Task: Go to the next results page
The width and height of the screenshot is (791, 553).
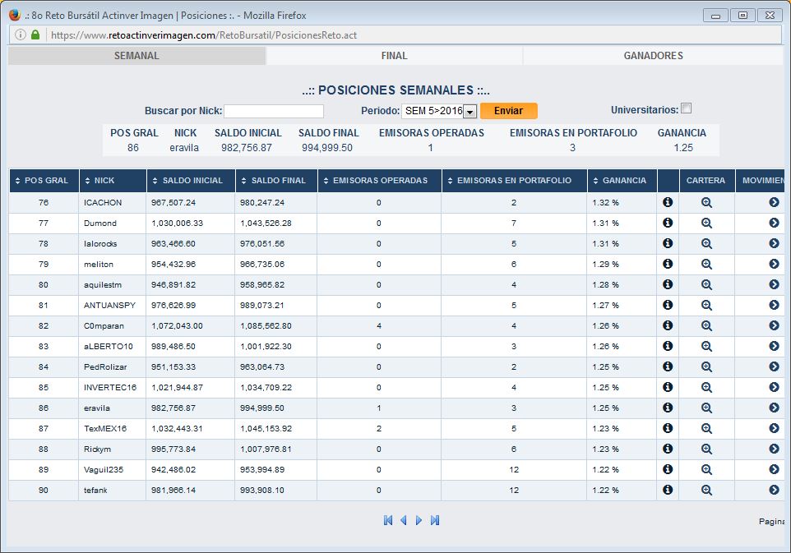Action: coord(419,520)
